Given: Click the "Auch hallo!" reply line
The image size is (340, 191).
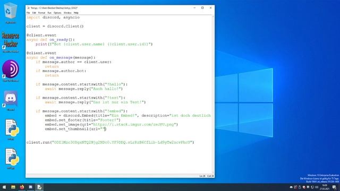Looking at the screenshot, I should point(84,89).
